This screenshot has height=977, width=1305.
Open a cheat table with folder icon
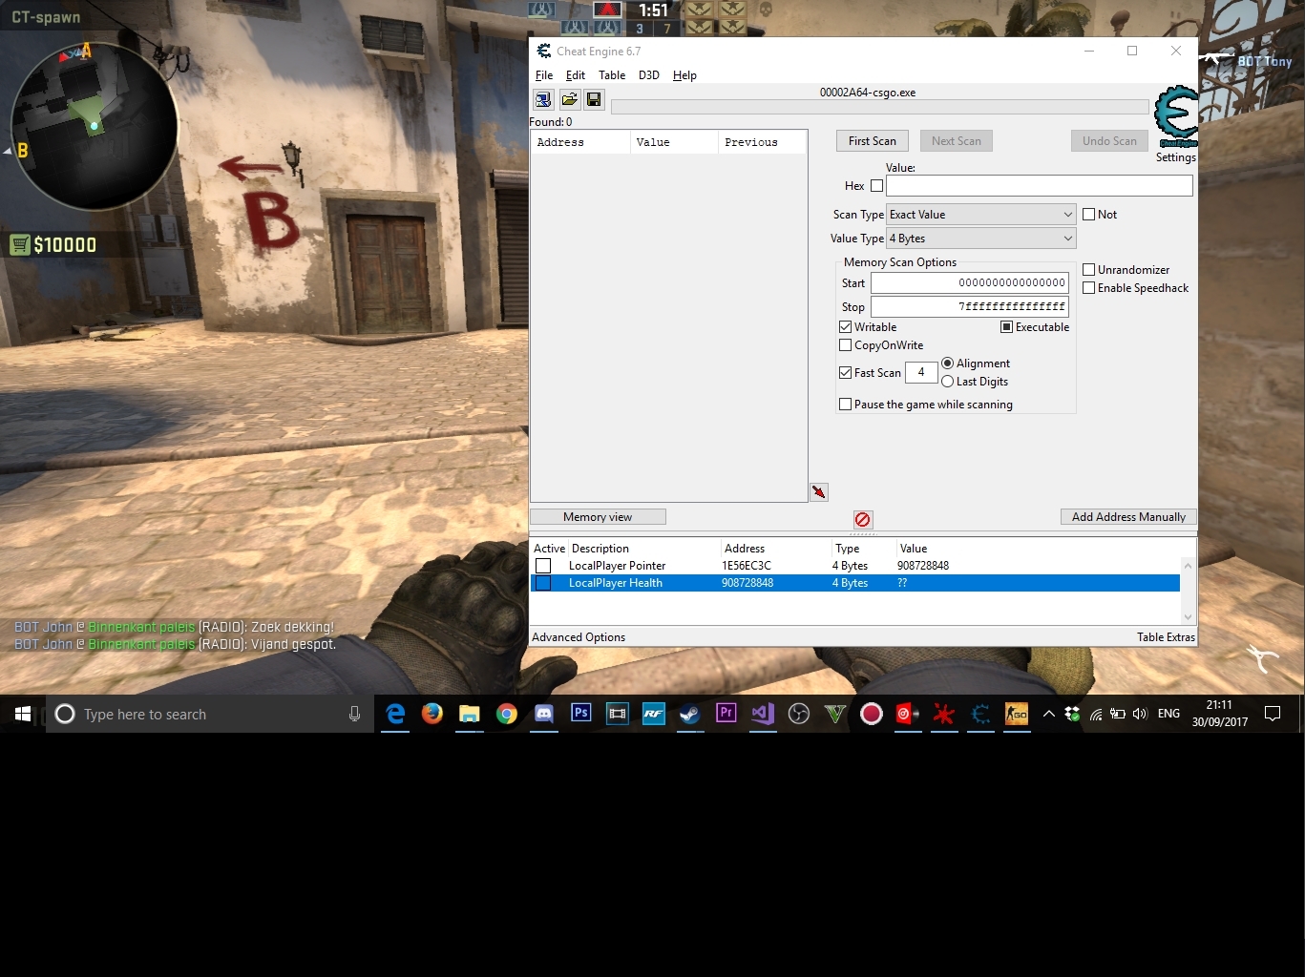pos(569,99)
